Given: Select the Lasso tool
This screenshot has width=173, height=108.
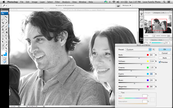Looking at the screenshot, I should coord(3,20).
